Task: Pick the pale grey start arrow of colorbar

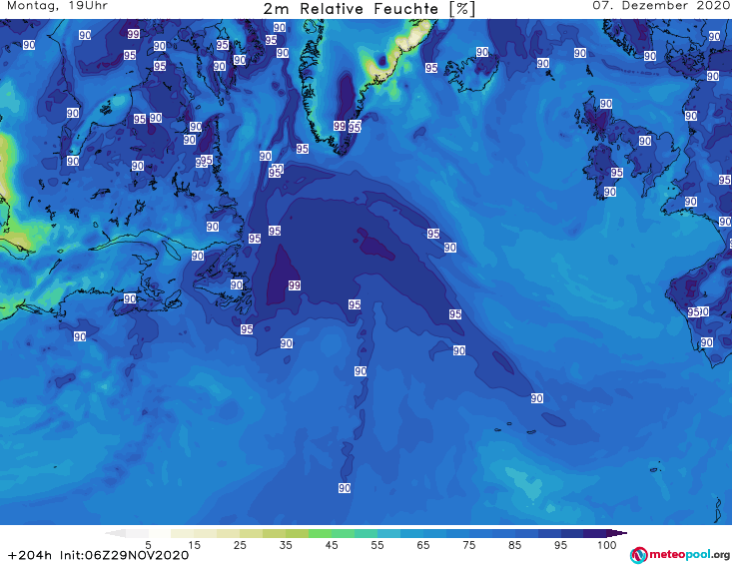Action: (115, 533)
